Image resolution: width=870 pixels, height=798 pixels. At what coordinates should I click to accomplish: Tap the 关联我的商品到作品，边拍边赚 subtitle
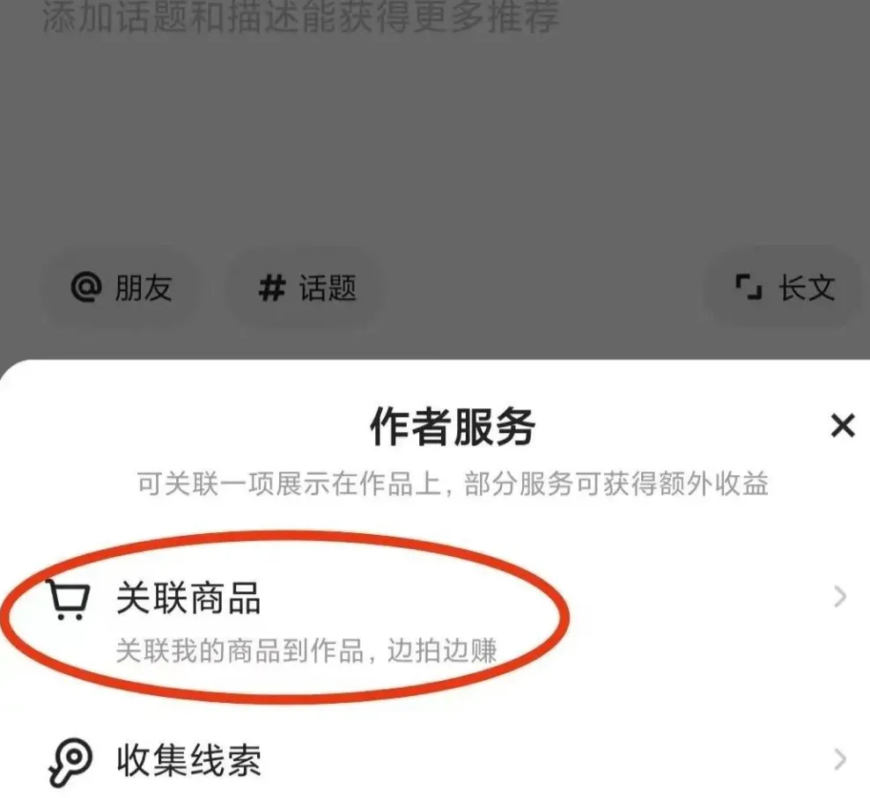click(306, 650)
